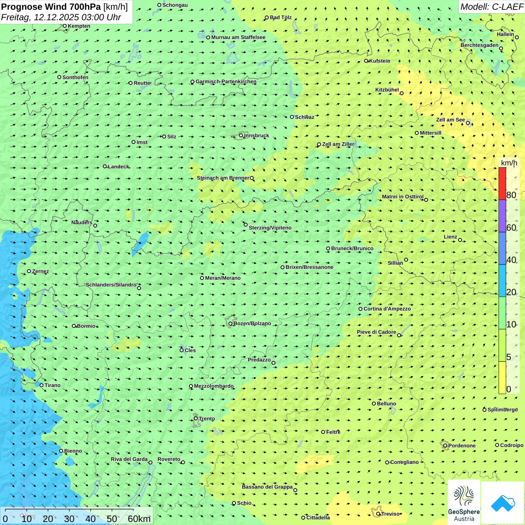The image size is (525, 525).
Task: Click the Tirano town label
Action: pos(52,385)
